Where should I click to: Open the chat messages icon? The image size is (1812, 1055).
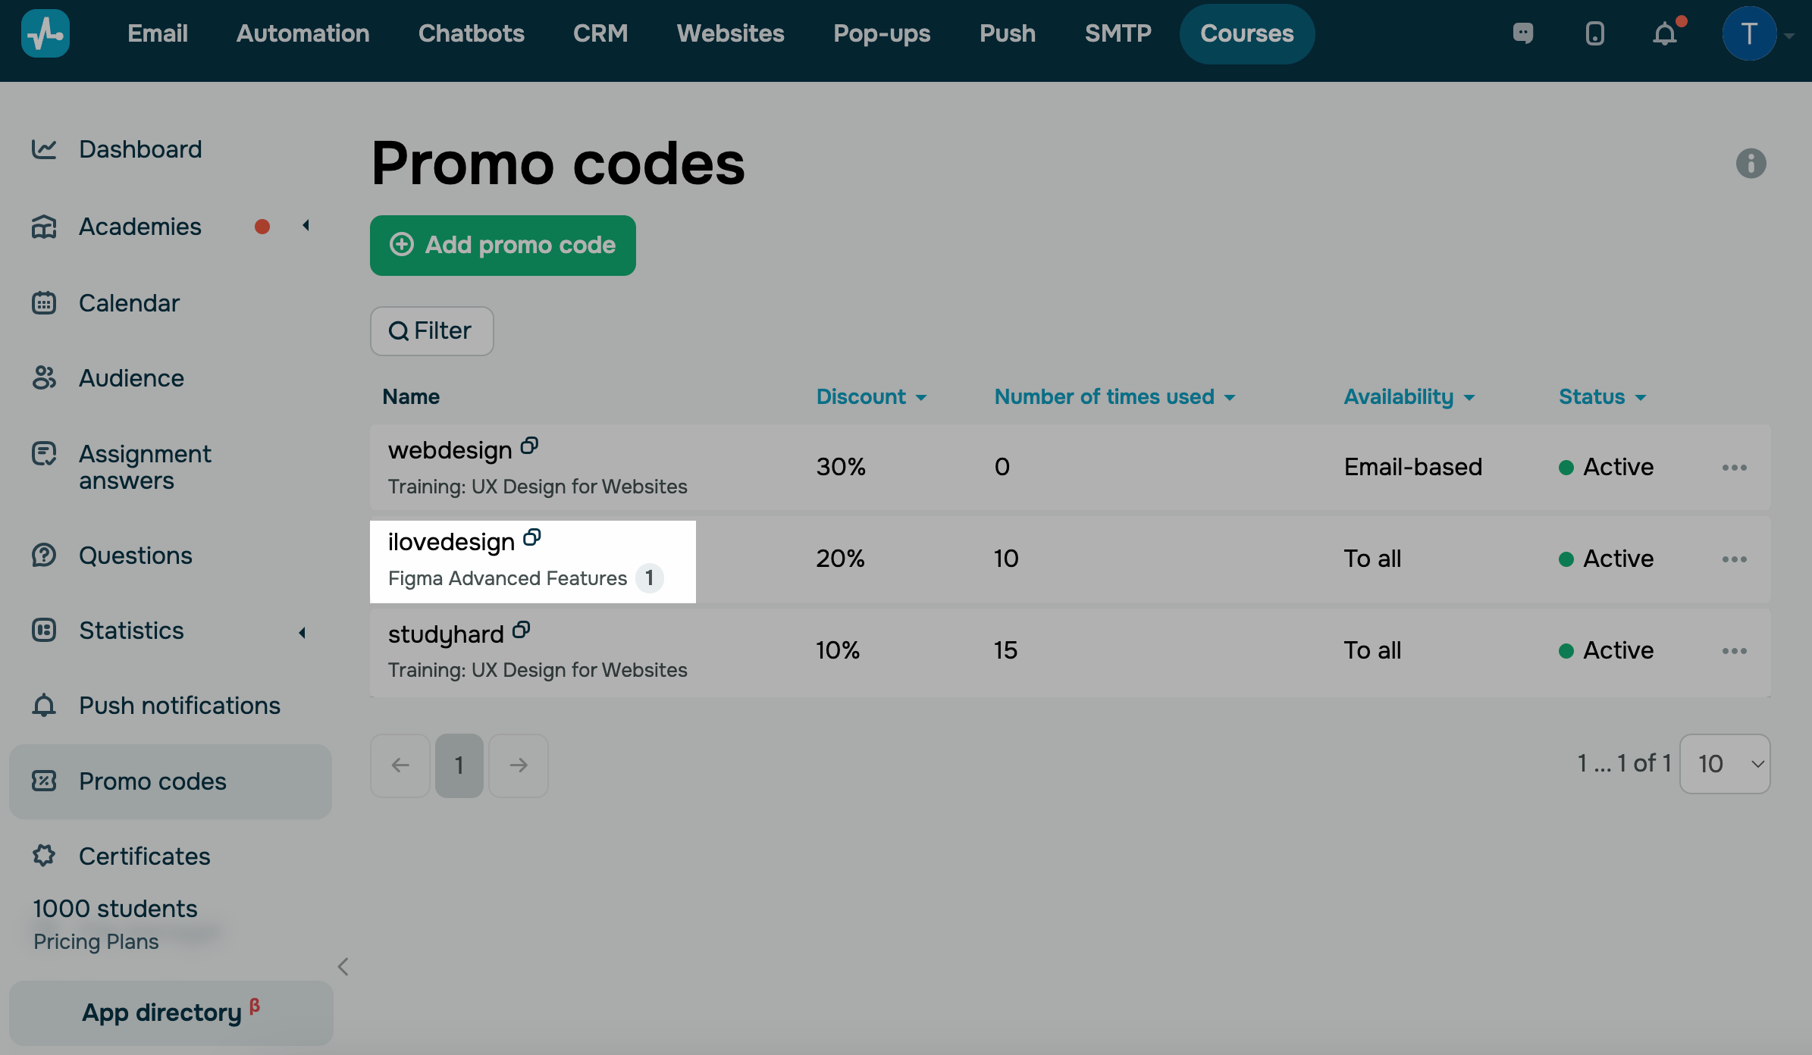(1523, 34)
